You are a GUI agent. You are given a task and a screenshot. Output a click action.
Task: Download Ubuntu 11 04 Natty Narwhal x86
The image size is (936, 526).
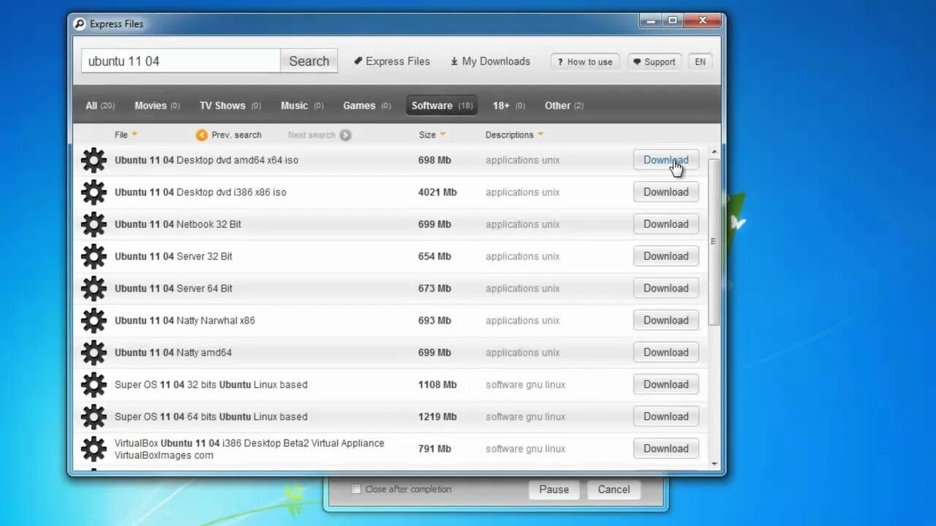[666, 321]
